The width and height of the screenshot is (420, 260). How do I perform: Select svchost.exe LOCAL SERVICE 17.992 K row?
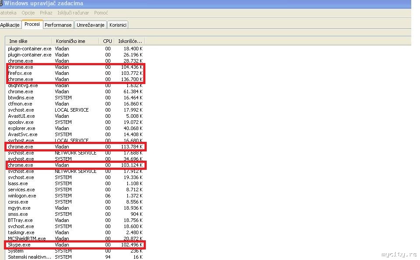75,110
